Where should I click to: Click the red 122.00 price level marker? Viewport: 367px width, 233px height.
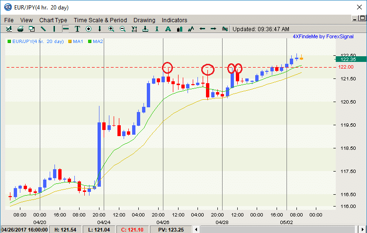coord(346,67)
